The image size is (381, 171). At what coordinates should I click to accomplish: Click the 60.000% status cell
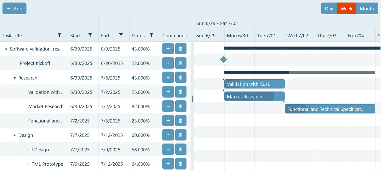coord(145,135)
